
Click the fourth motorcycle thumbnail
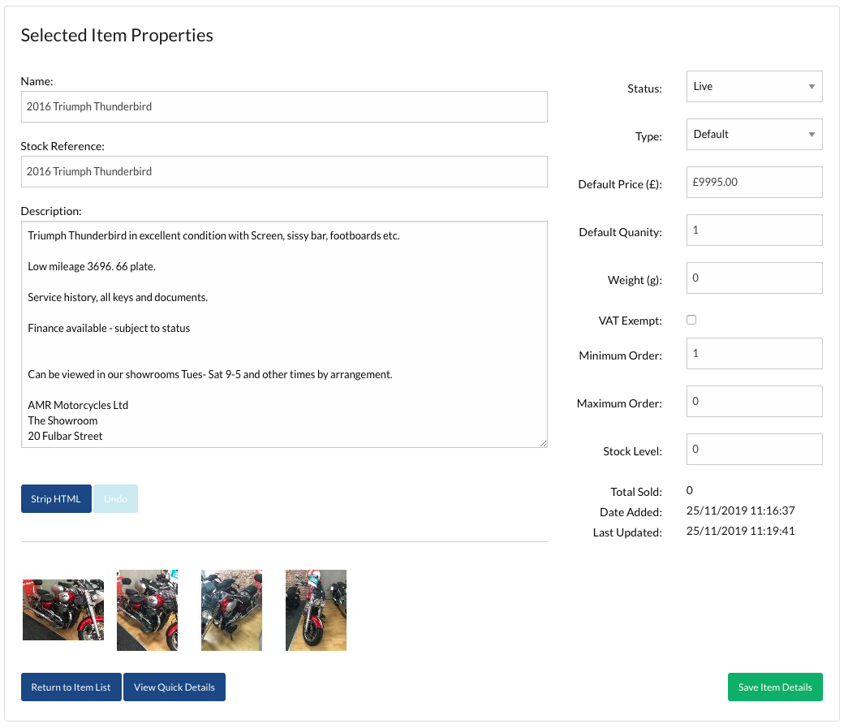pos(316,610)
